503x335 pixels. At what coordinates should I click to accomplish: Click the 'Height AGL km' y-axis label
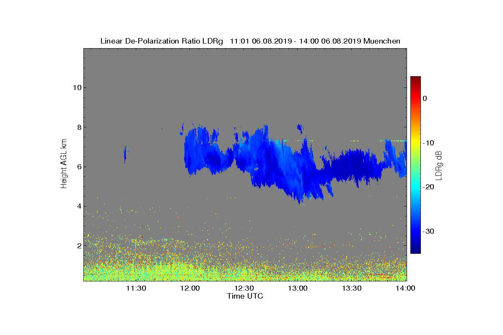(x=64, y=165)
